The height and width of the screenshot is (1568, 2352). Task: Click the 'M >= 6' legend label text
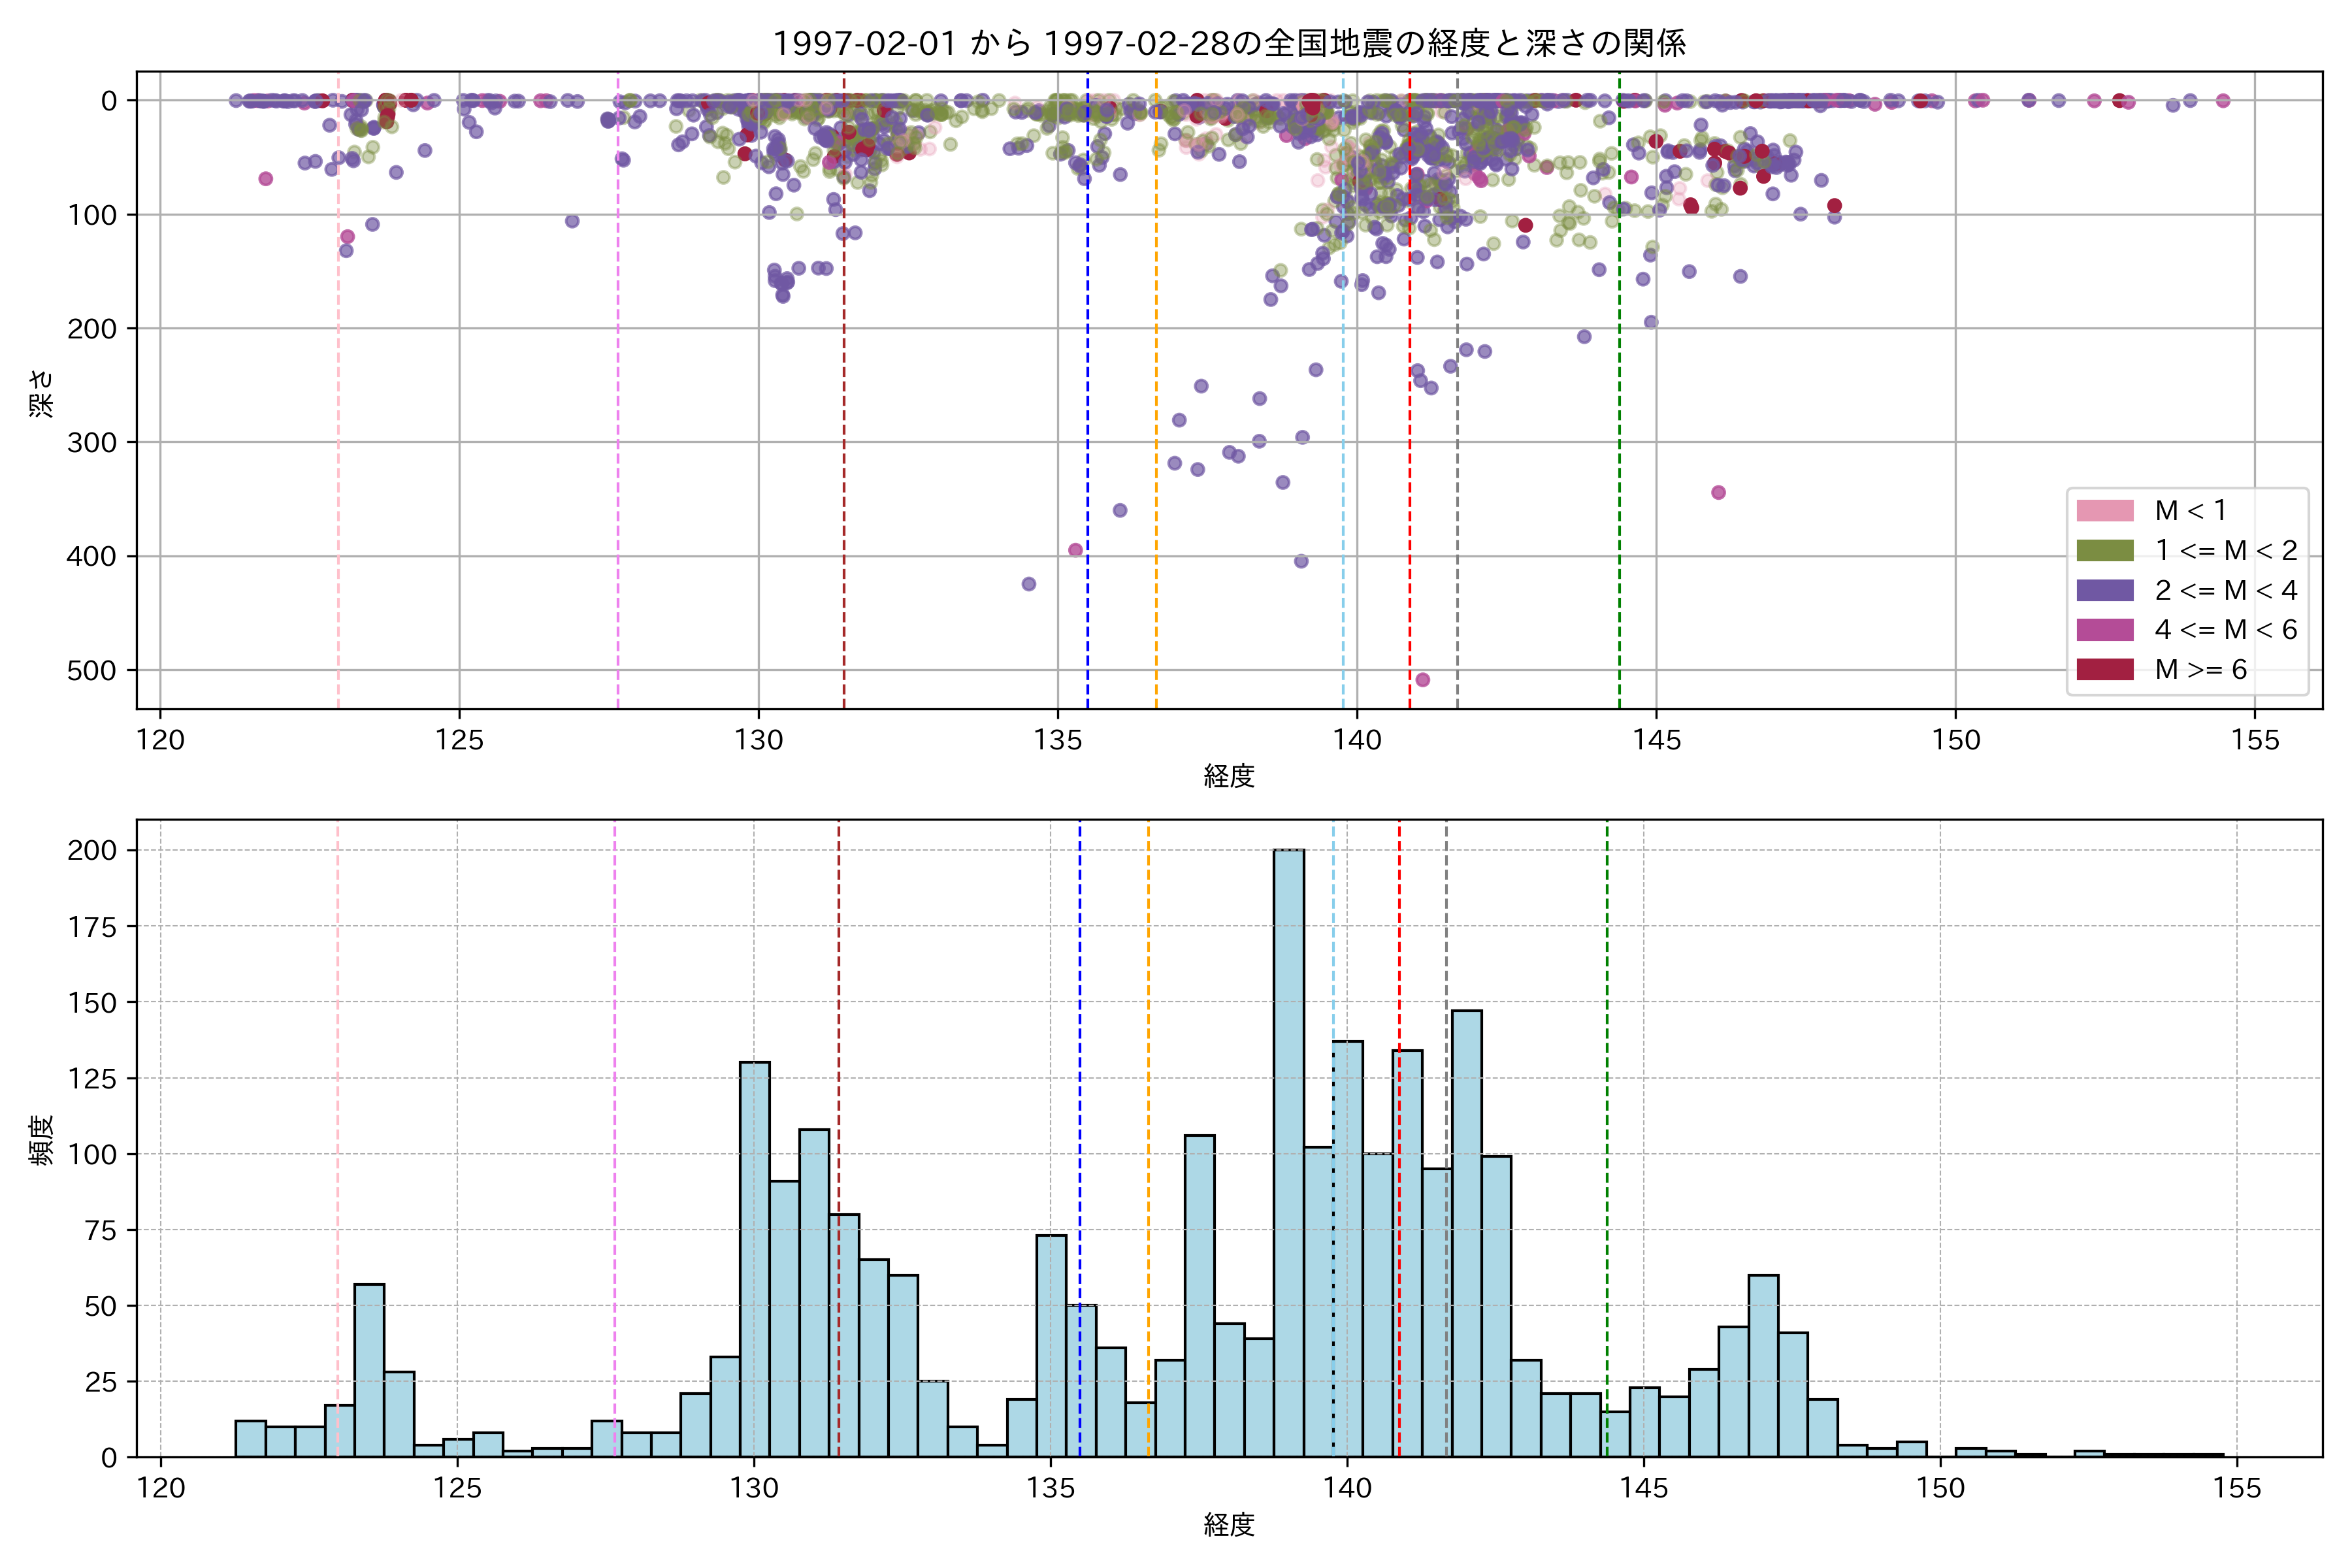coord(2200,669)
